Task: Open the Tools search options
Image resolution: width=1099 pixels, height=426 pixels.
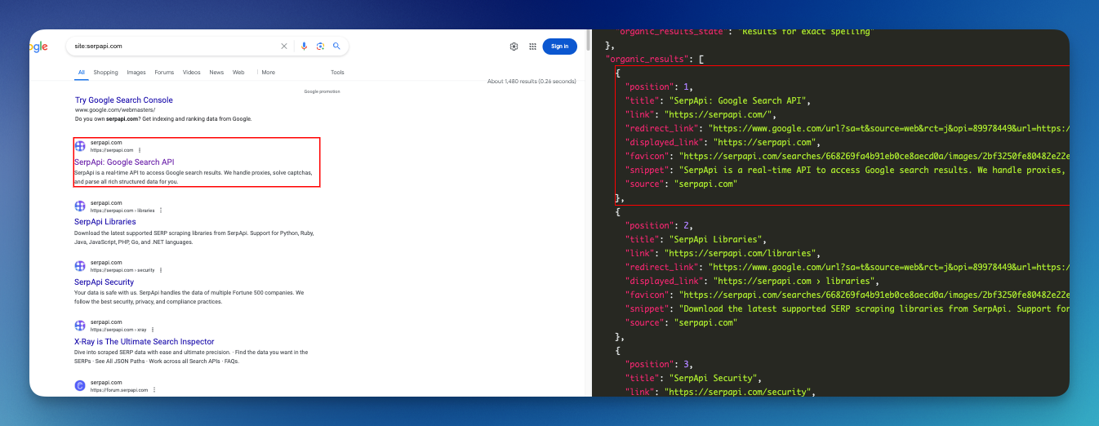Action: click(x=337, y=72)
